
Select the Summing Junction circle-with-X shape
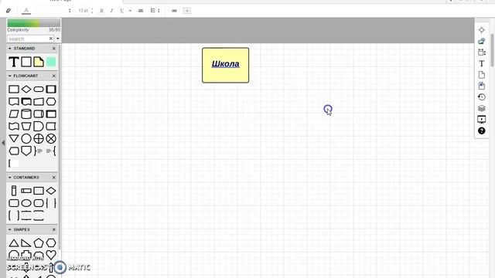click(51, 139)
